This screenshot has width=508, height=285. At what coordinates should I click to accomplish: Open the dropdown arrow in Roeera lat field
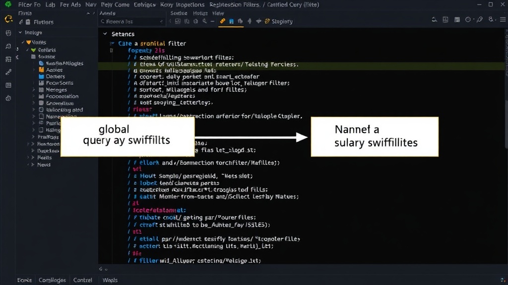[161, 22]
